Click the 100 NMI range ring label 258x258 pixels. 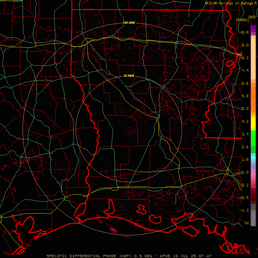point(129,23)
